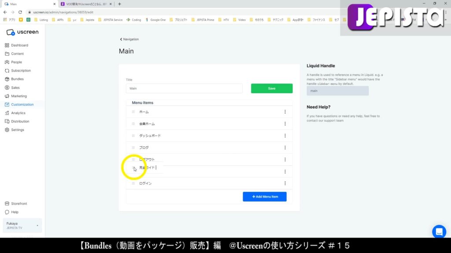
Task: Click the Uscreen logo
Action: point(22,32)
